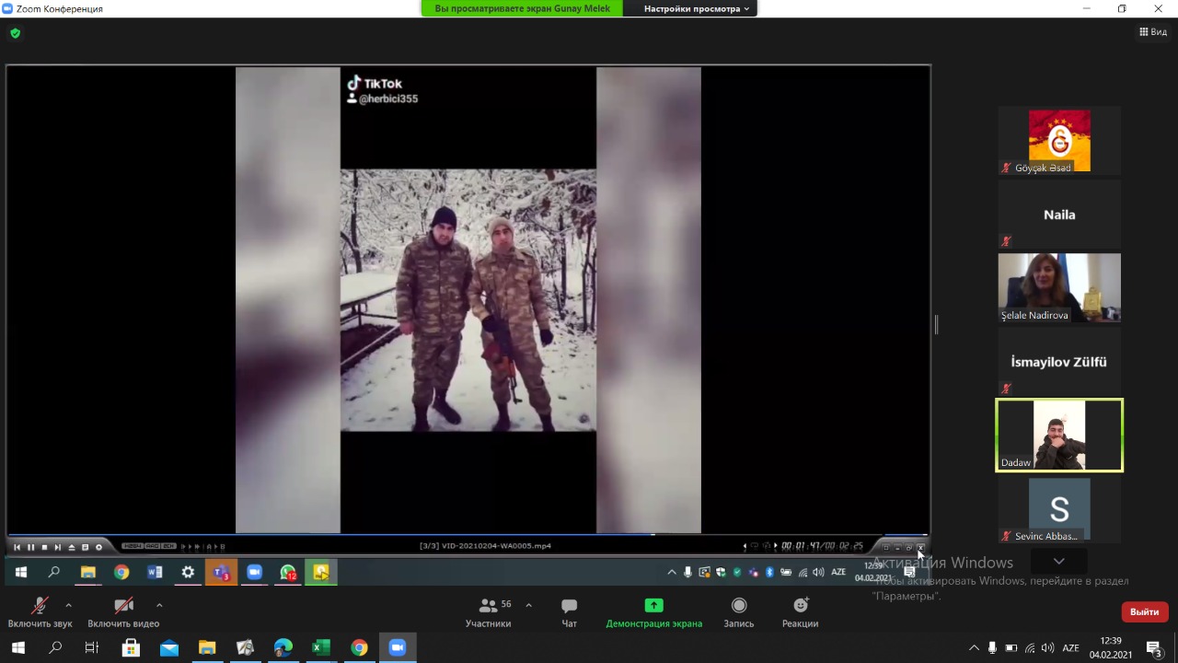Open local volume control in tray

point(1047,647)
